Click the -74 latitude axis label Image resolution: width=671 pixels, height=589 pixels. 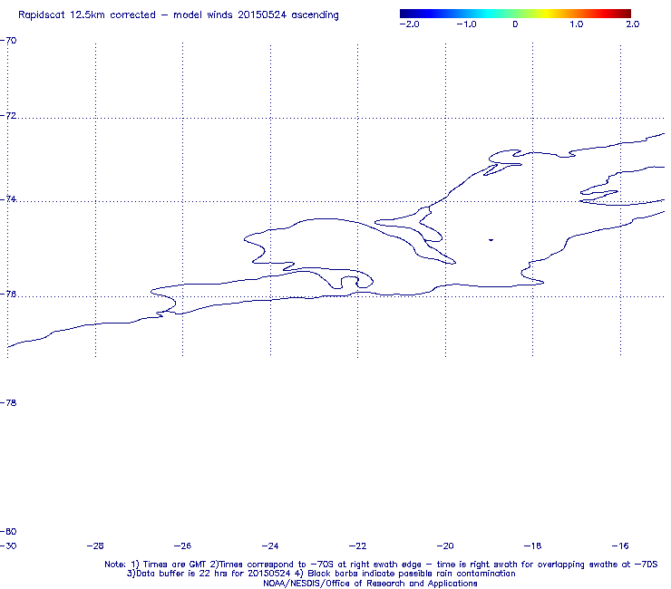[x=8, y=199]
